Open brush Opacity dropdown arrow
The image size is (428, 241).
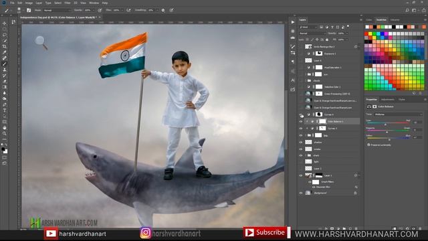click(x=94, y=10)
